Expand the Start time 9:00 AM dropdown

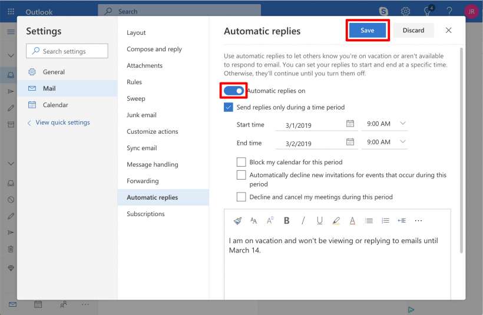[x=403, y=124]
